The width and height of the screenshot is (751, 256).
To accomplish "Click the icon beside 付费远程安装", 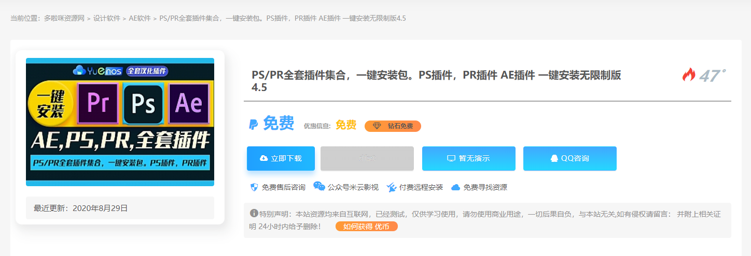I will (x=392, y=187).
